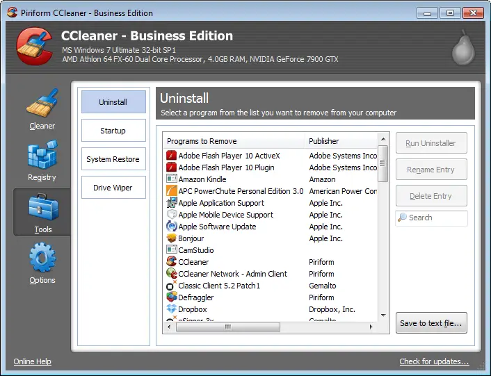Click Dropbox, Inc. publisher cell
Viewport: 491px width, 376px height.
tap(332, 309)
